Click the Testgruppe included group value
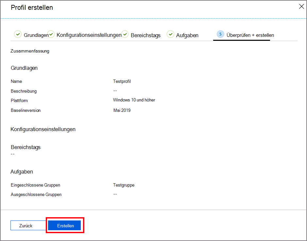The width and height of the screenshot is (307, 241). click(124, 185)
